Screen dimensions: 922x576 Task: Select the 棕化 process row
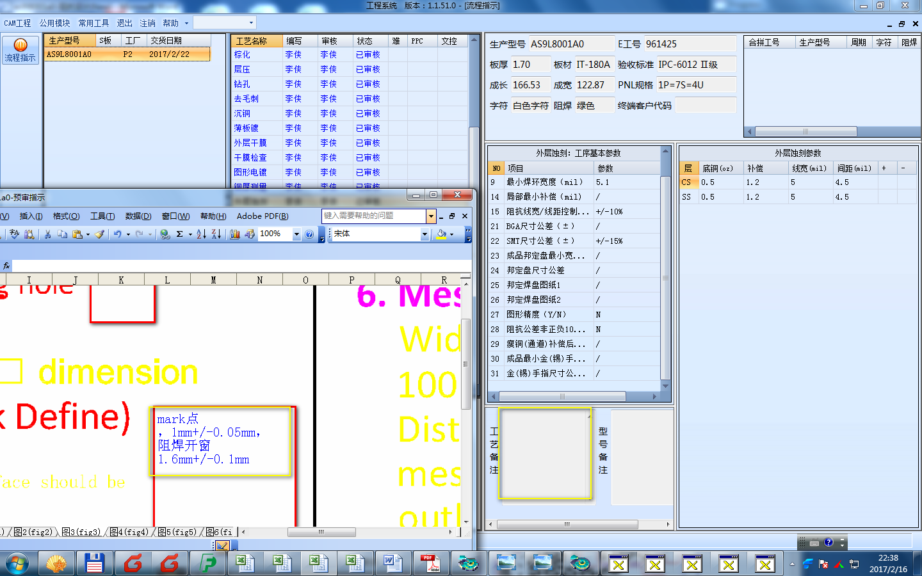350,55
